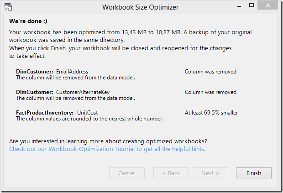
Task: Click 'Column was removed' status for EmailAddress
Action: point(210,72)
